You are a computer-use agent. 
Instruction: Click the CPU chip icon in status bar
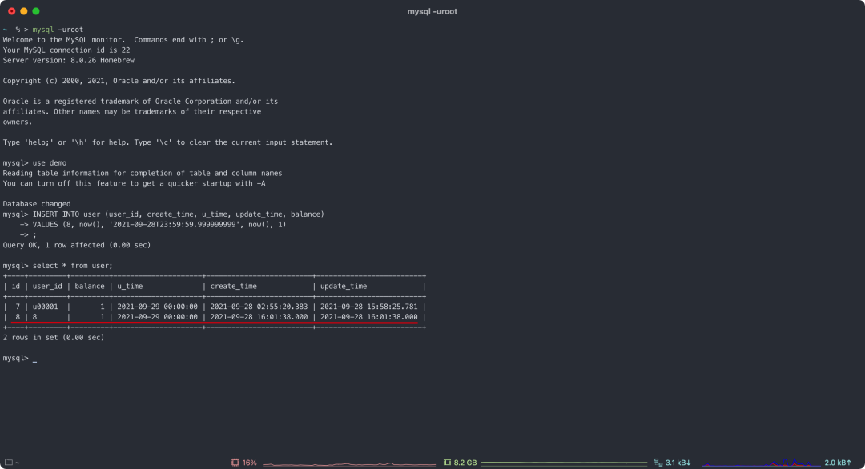(x=235, y=463)
